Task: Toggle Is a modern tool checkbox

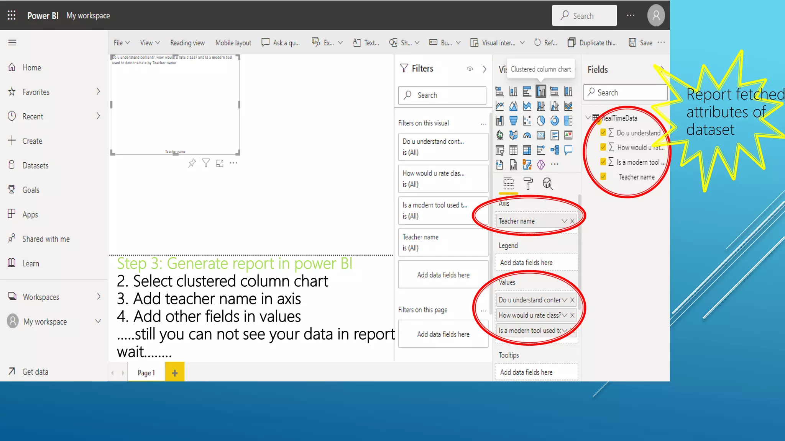Action: (x=603, y=162)
